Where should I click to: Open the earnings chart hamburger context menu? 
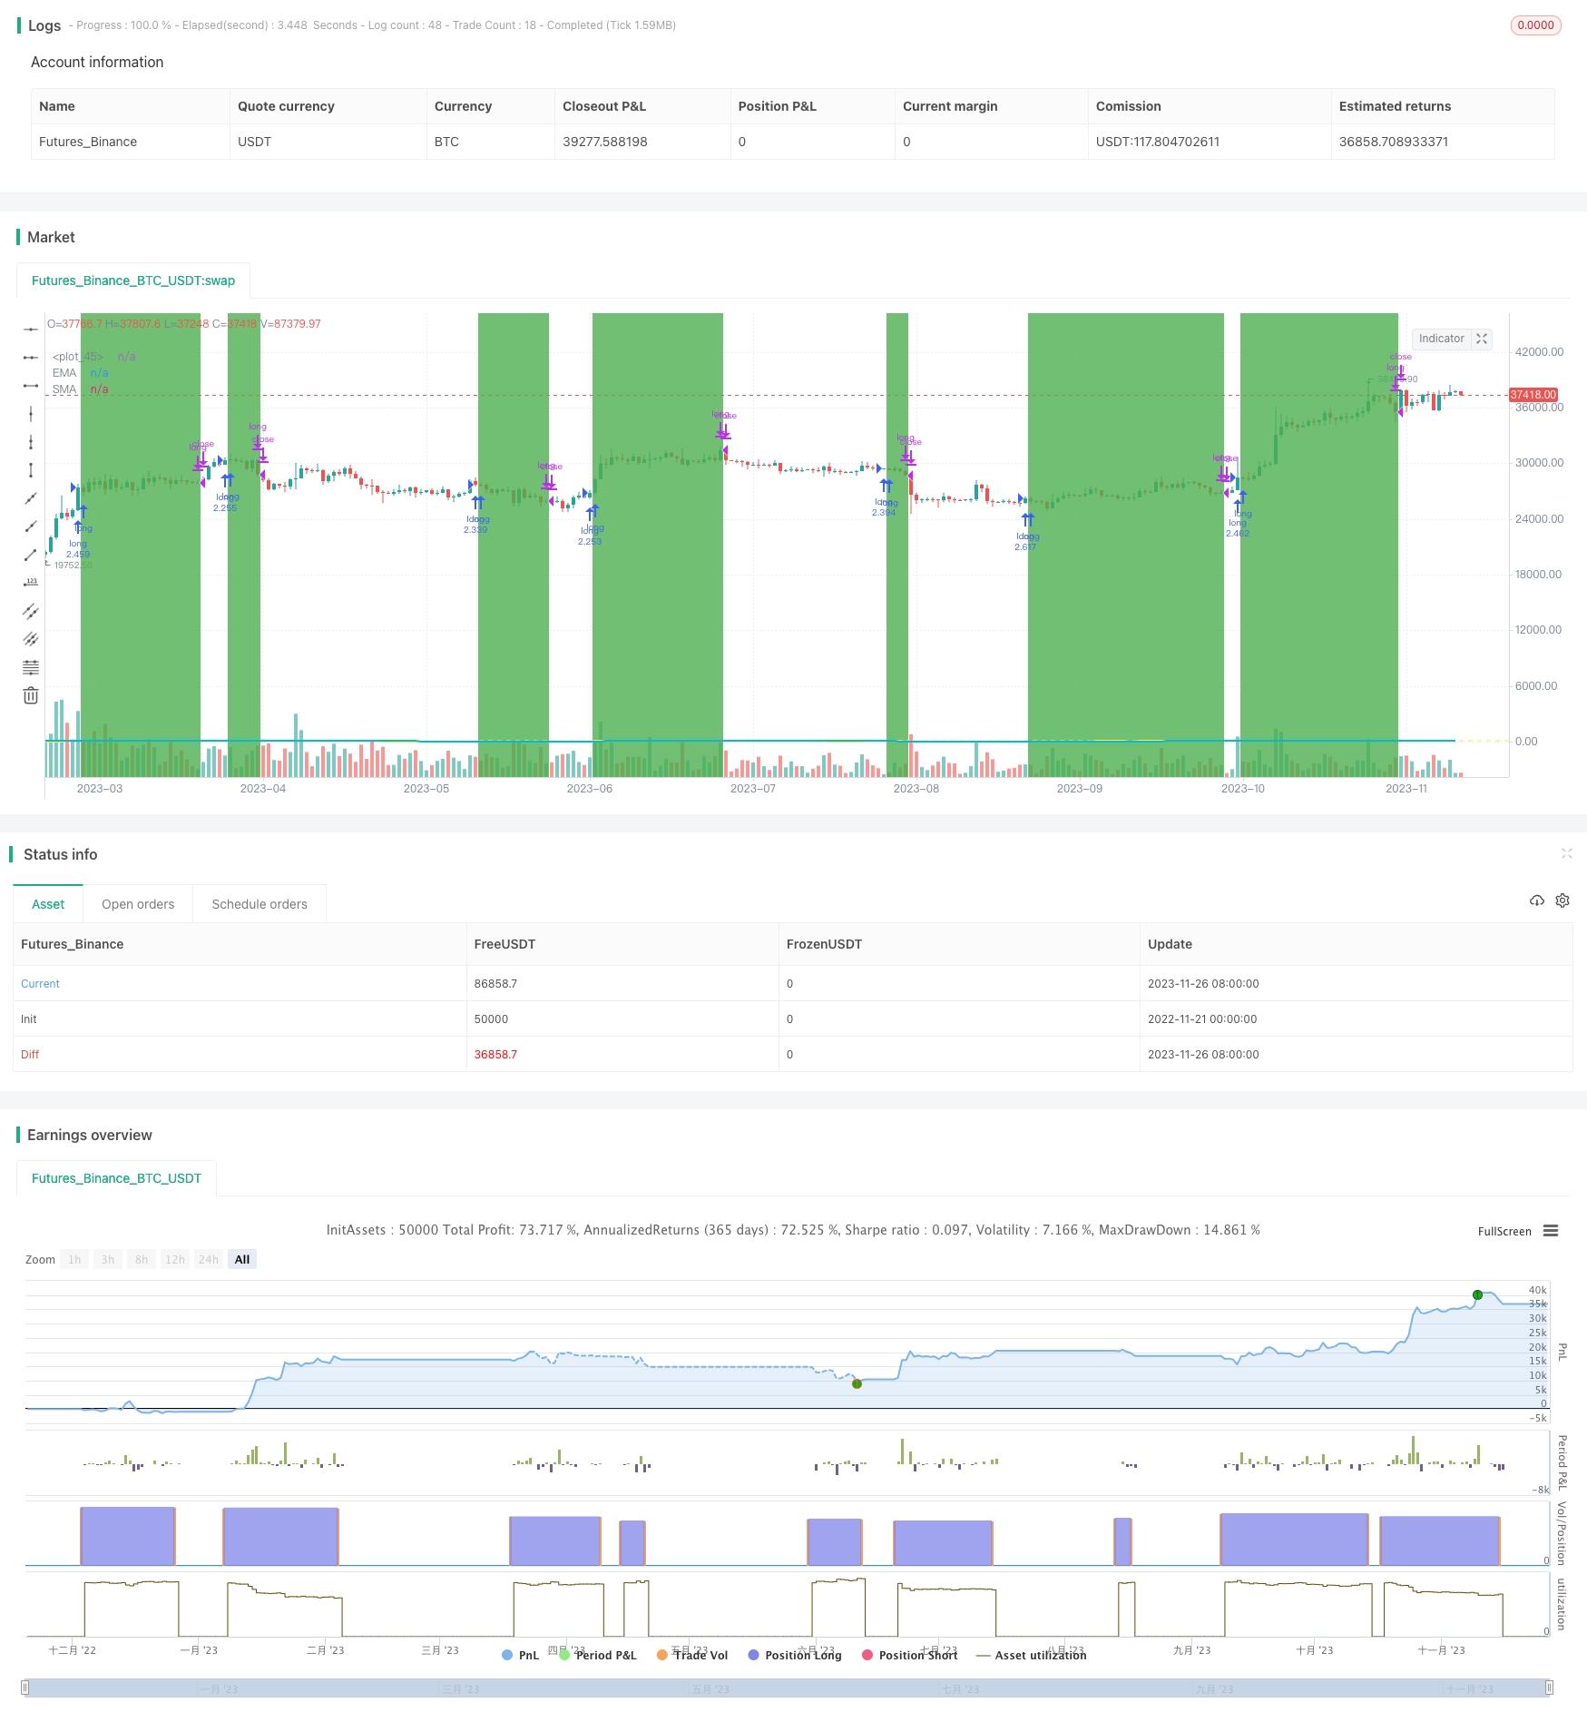1551,1231
